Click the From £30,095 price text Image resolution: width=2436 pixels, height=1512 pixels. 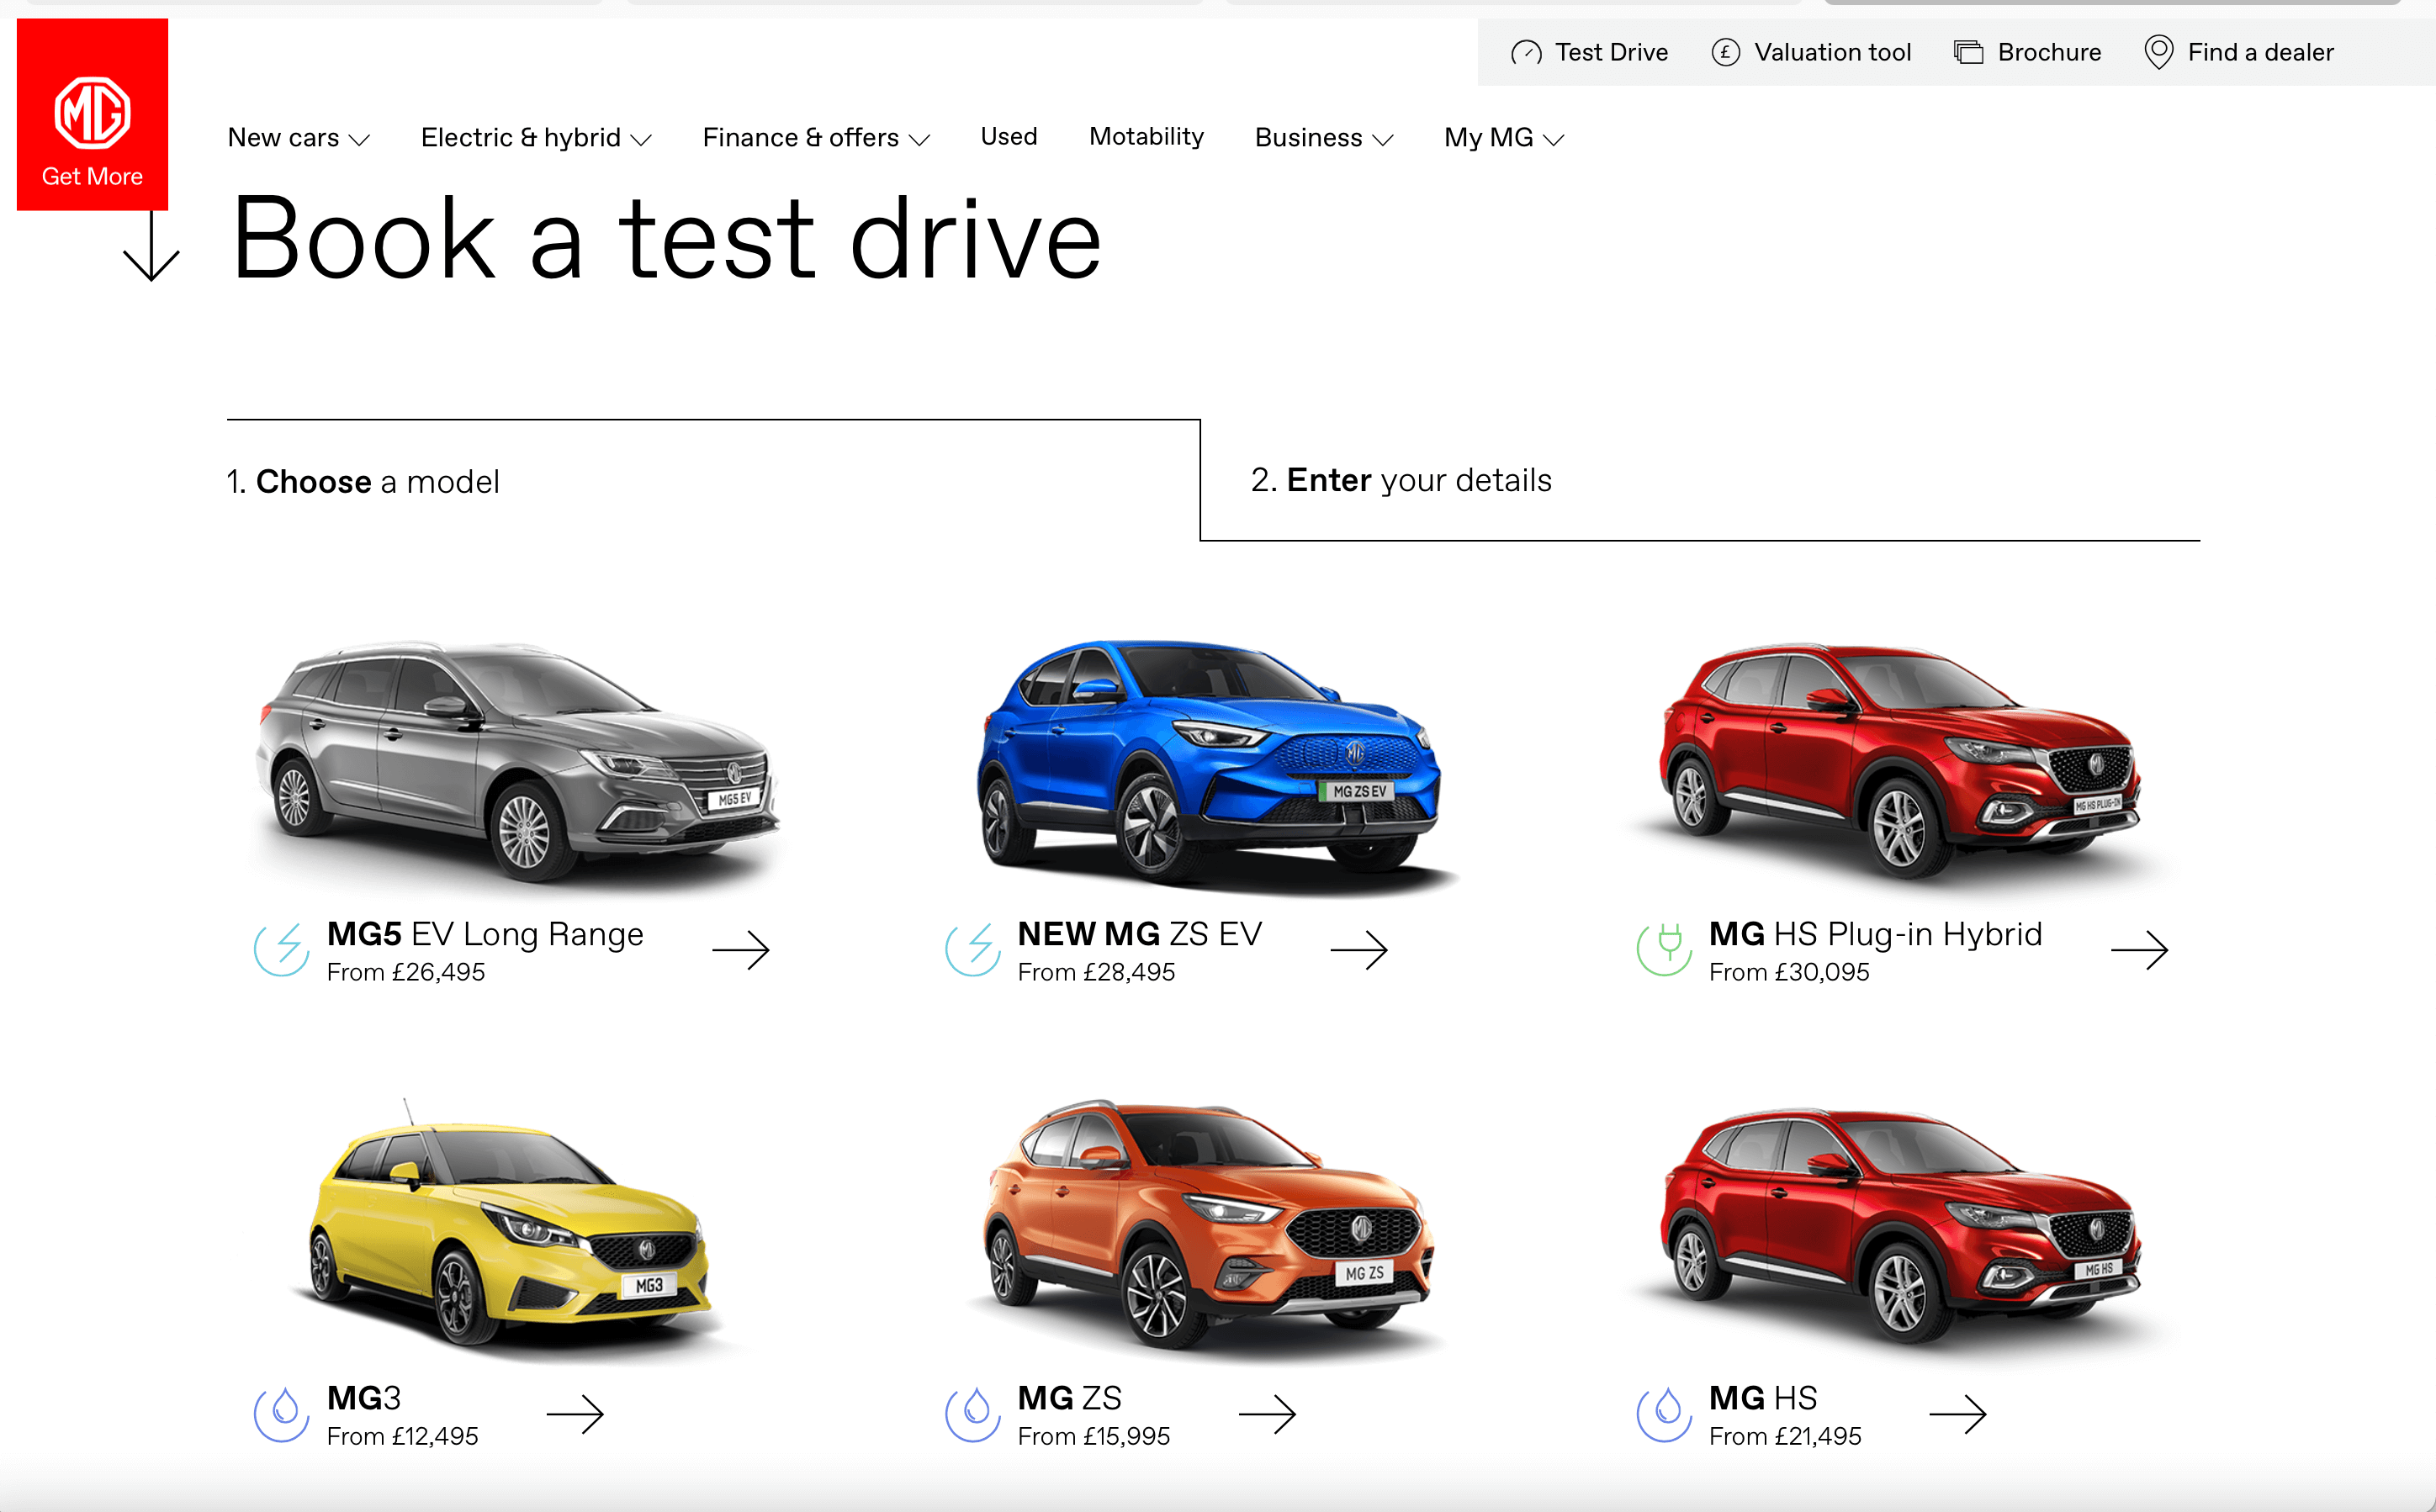click(x=1789, y=972)
